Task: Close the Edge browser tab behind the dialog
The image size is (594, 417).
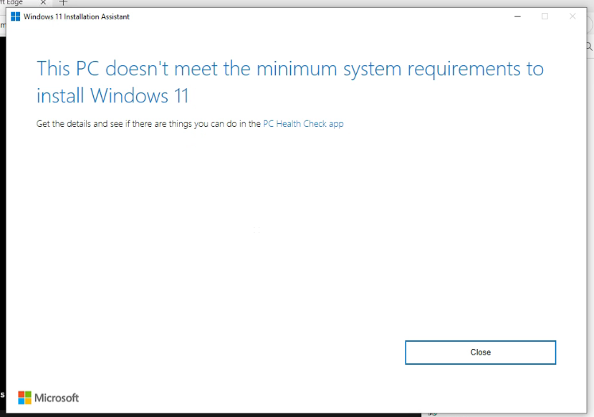Action: 43,2
